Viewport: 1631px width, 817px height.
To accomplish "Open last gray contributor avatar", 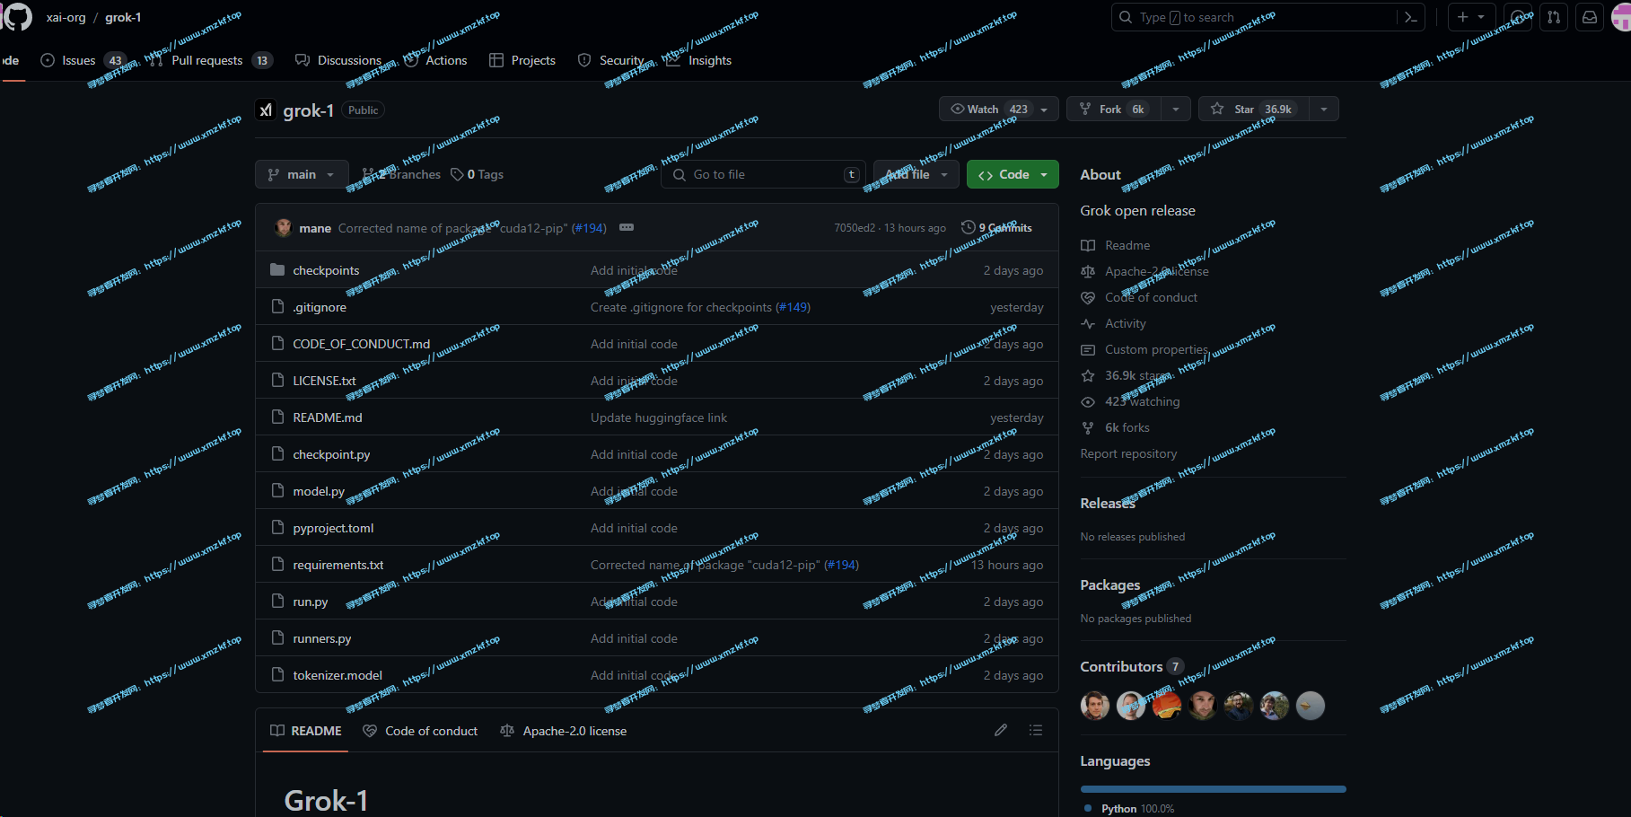I will (x=1311, y=706).
